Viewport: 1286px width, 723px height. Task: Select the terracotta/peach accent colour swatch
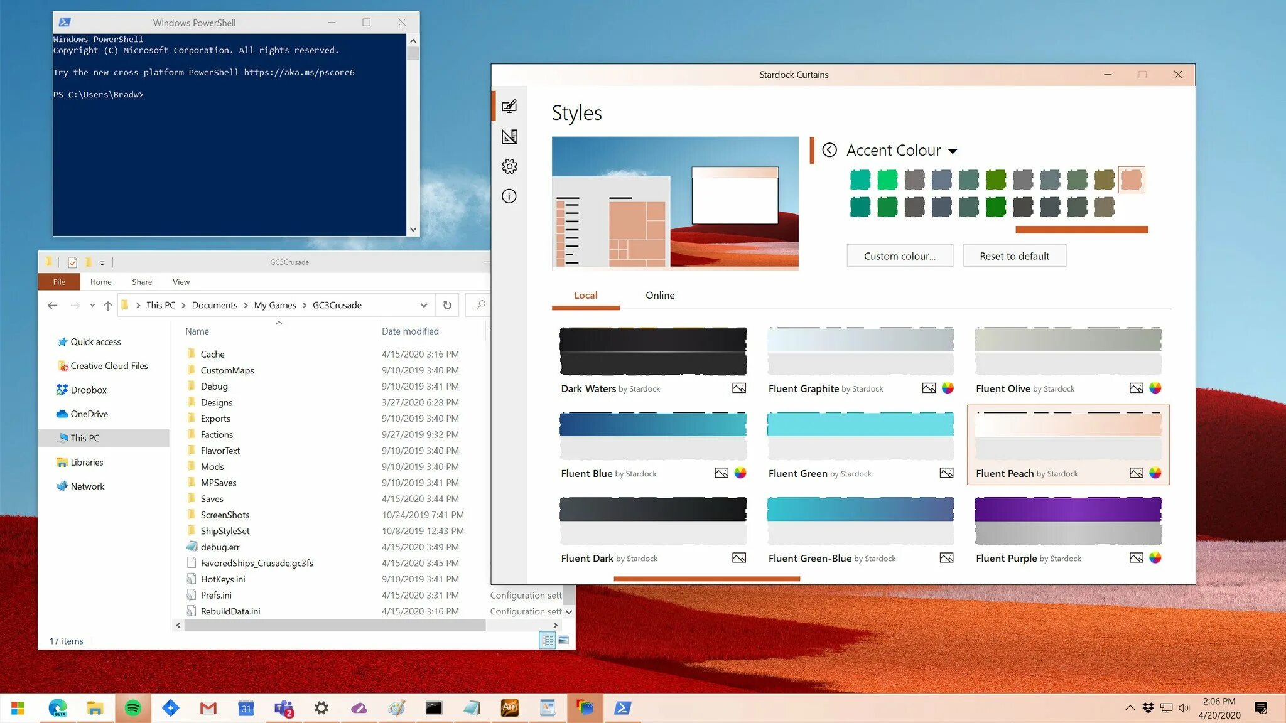point(1132,179)
